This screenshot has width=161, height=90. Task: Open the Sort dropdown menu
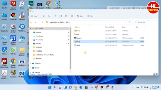click(x=80, y=16)
